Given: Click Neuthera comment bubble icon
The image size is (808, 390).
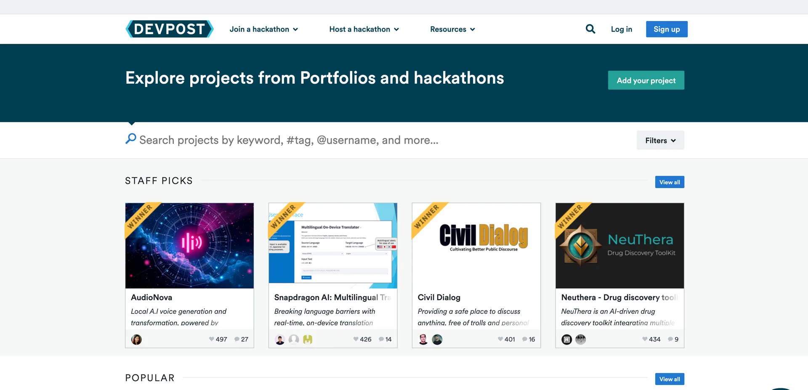Looking at the screenshot, I should point(670,339).
